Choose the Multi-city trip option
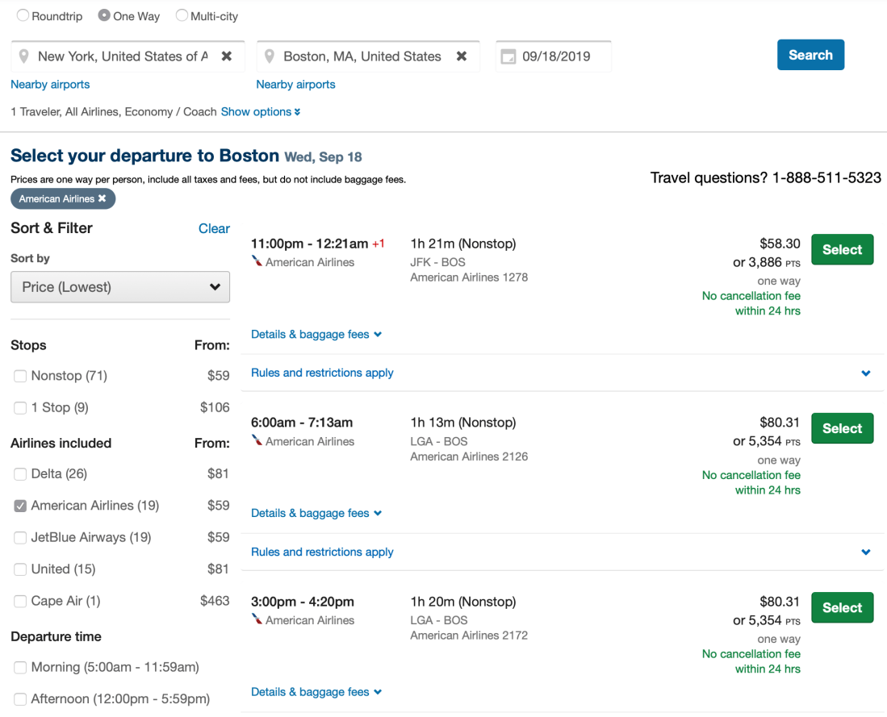Image resolution: width=887 pixels, height=717 pixels. click(182, 15)
